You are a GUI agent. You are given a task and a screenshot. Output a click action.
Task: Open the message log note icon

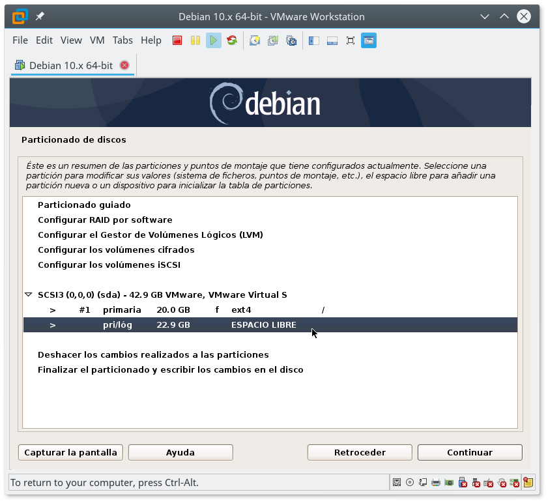[x=528, y=483]
